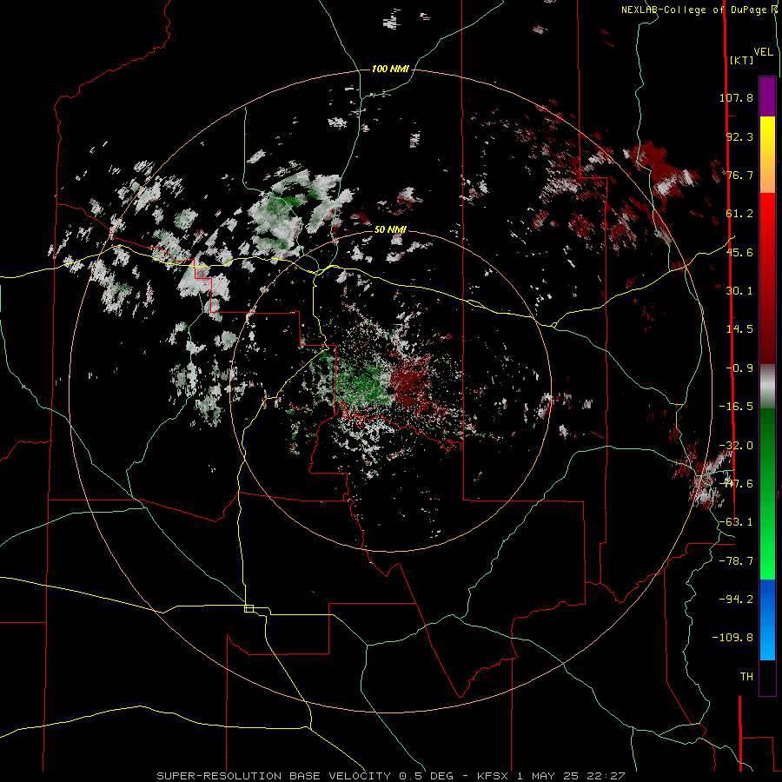Click the 107.8 velocity scale value
Image resolution: width=782 pixels, height=782 pixels.
[736, 97]
